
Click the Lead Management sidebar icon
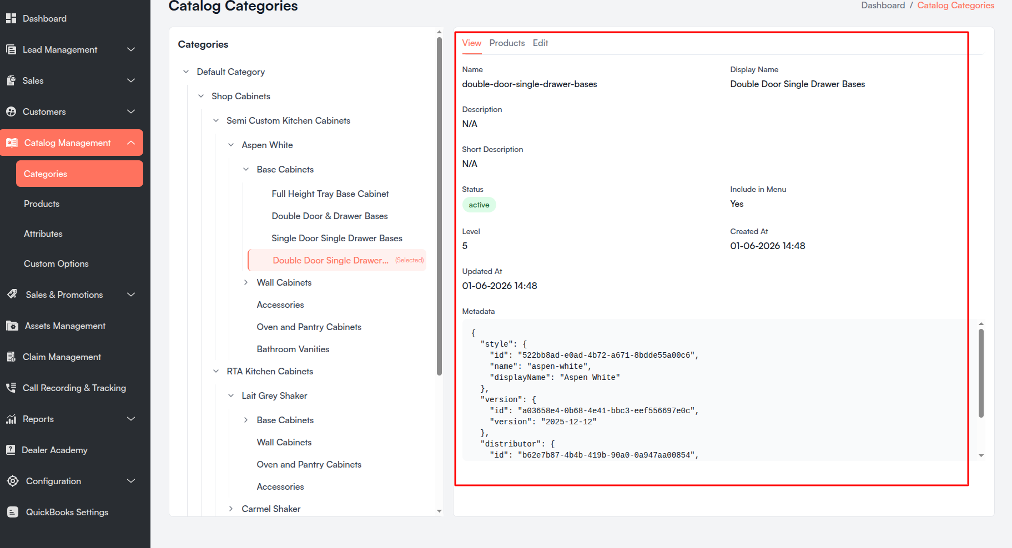click(11, 49)
